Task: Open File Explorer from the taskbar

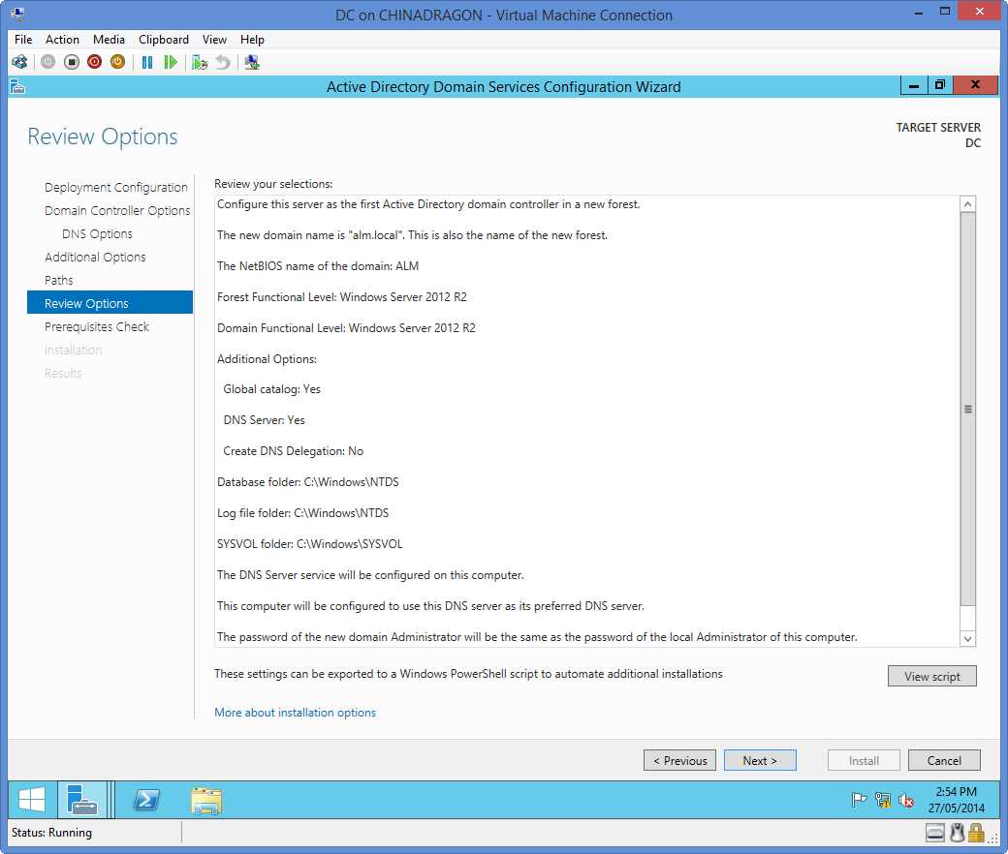Action: [x=206, y=801]
